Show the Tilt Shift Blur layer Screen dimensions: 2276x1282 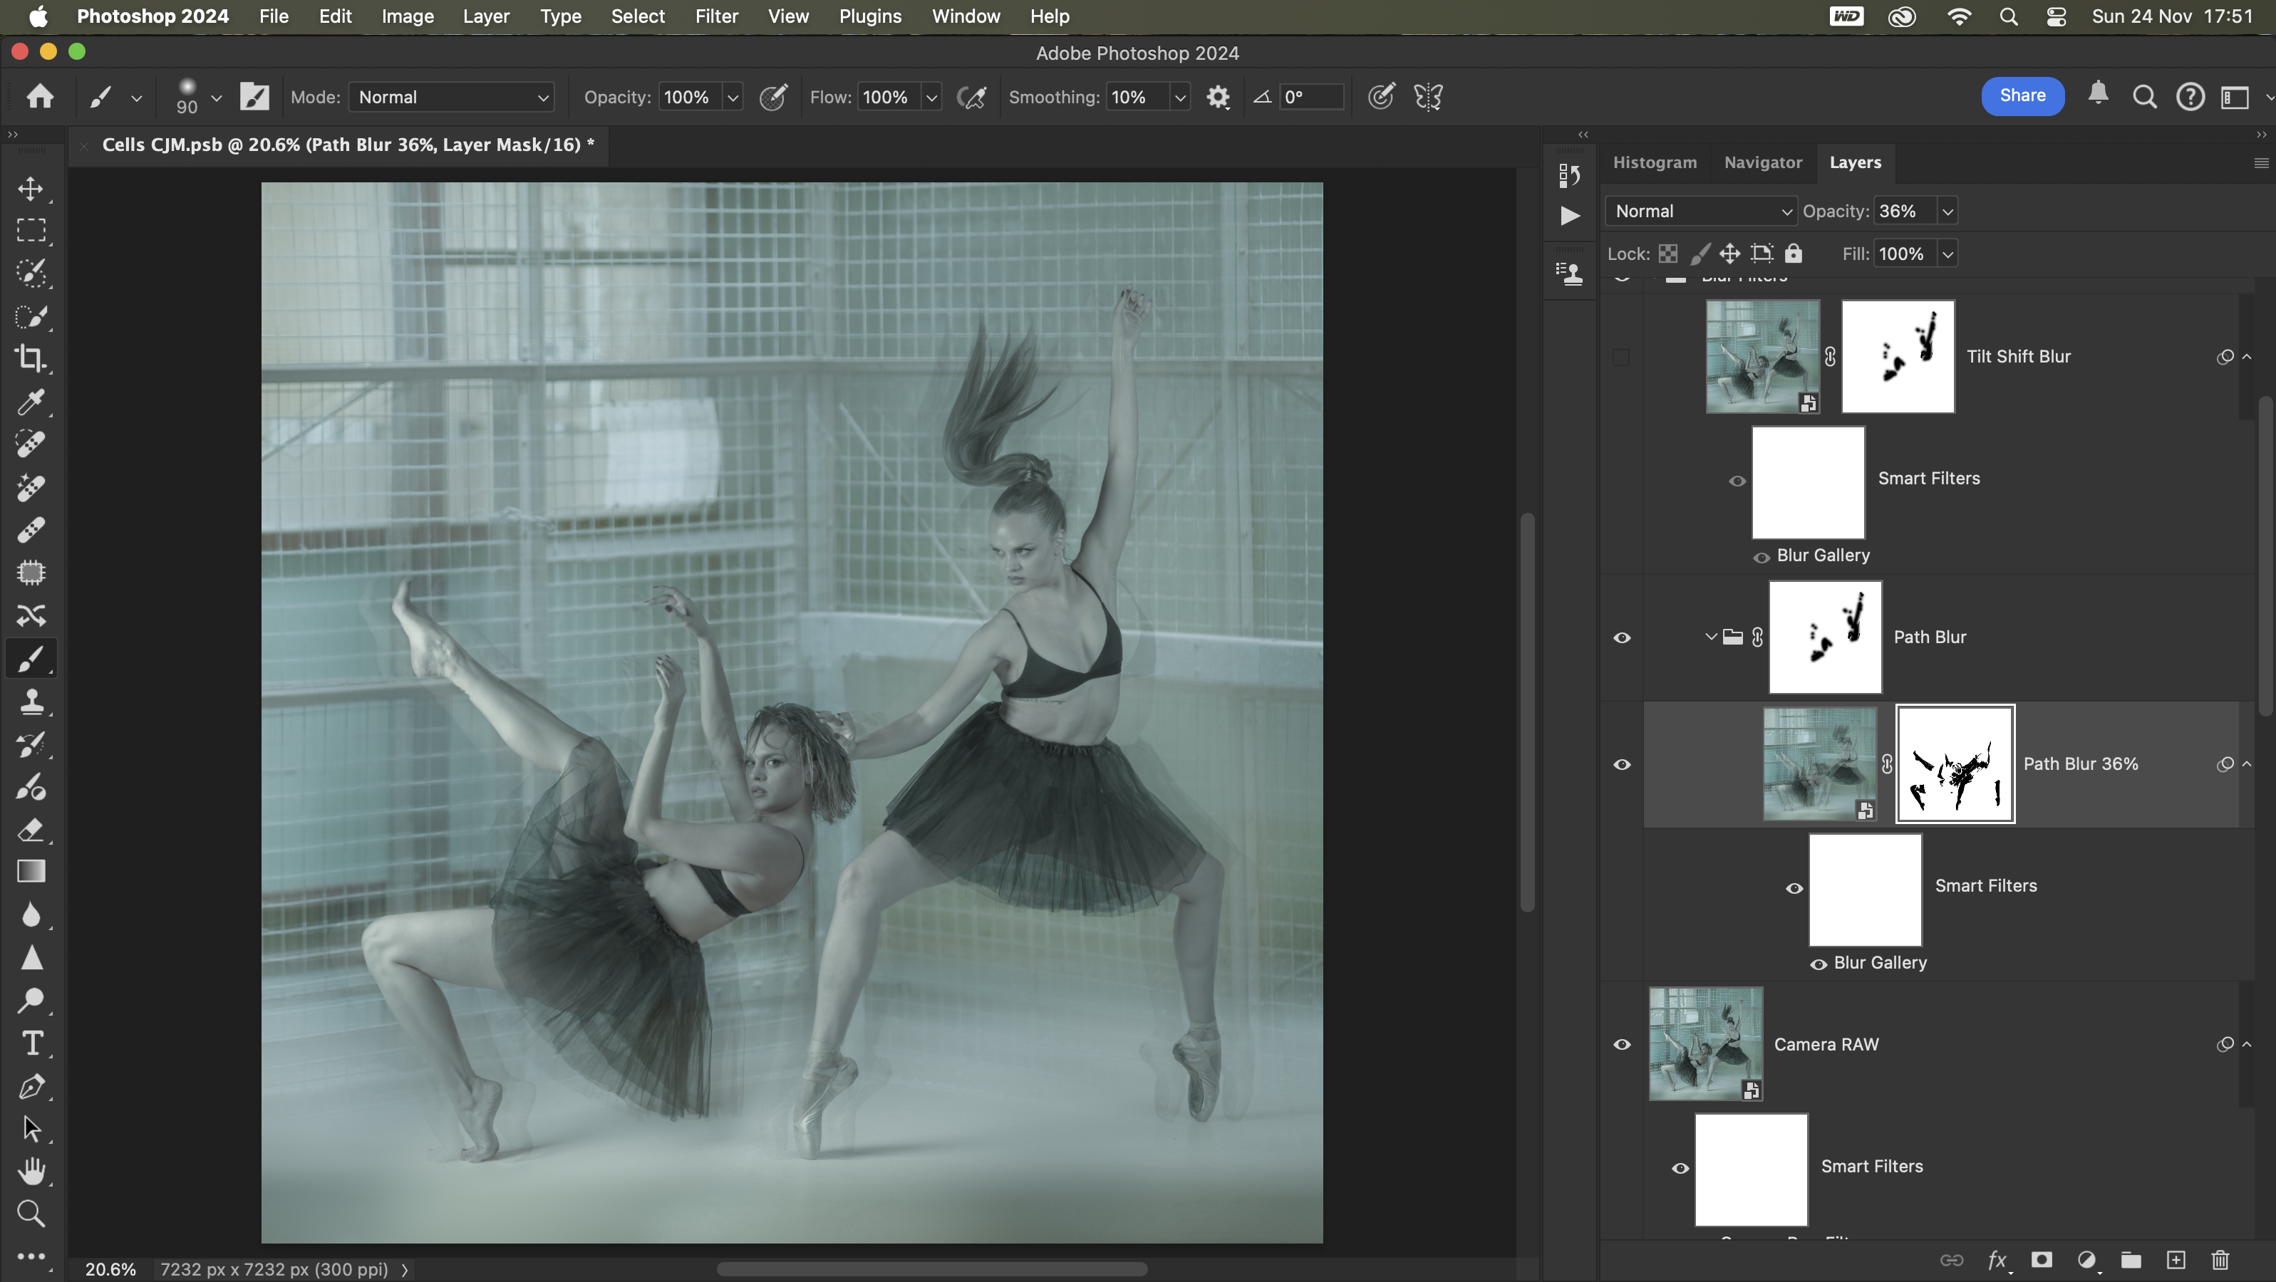(x=1621, y=357)
